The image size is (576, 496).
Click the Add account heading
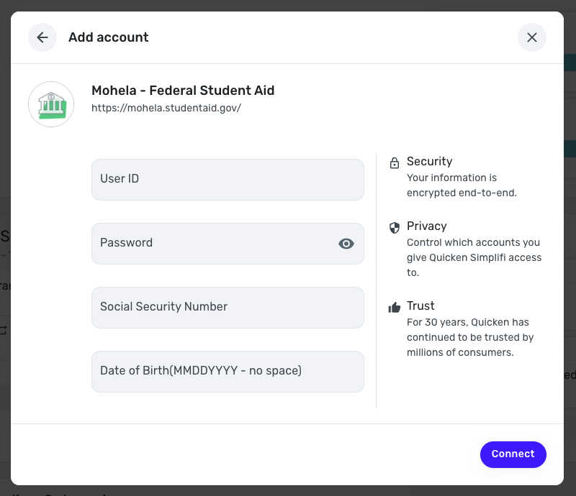pyautogui.click(x=109, y=37)
